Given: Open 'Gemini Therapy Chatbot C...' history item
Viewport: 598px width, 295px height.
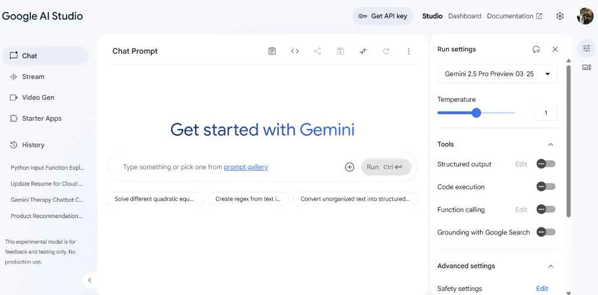Looking at the screenshot, I should [x=47, y=199].
